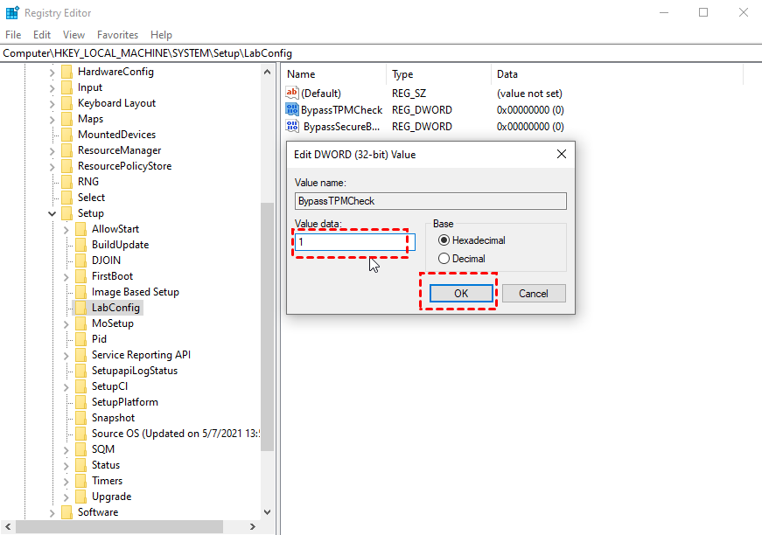Expand the Keyboard Layout key
Image resolution: width=762 pixels, height=535 pixels.
[52, 104]
